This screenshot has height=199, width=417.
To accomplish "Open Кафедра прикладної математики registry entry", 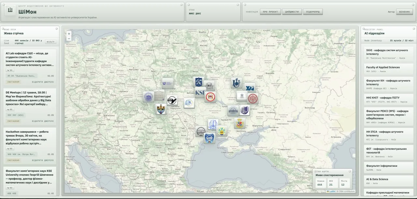I will [389, 193].
